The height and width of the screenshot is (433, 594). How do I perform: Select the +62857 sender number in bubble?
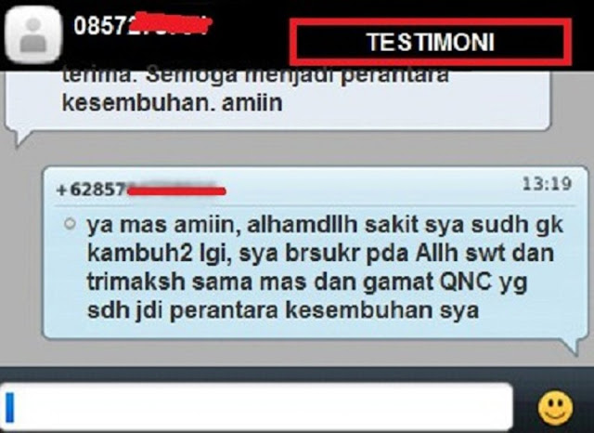point(90,190)
